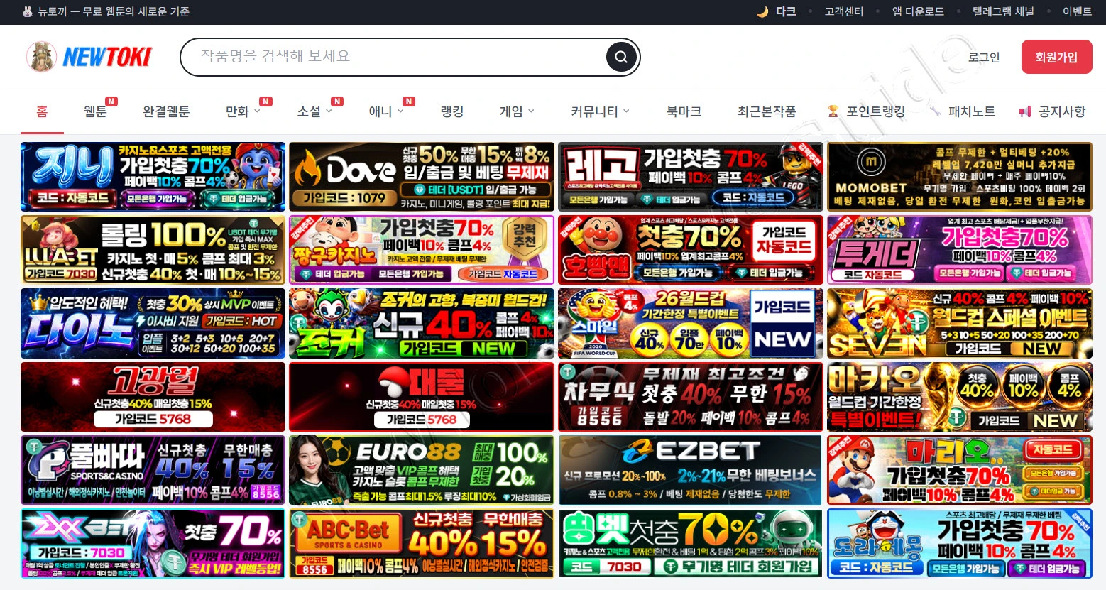The image size is (1106, 590).
Task: Select the 홈 tab
Action: (x=42, y=111)
